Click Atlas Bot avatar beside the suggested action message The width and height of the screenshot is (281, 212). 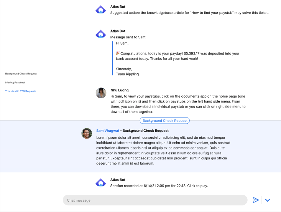pos(100,10)
